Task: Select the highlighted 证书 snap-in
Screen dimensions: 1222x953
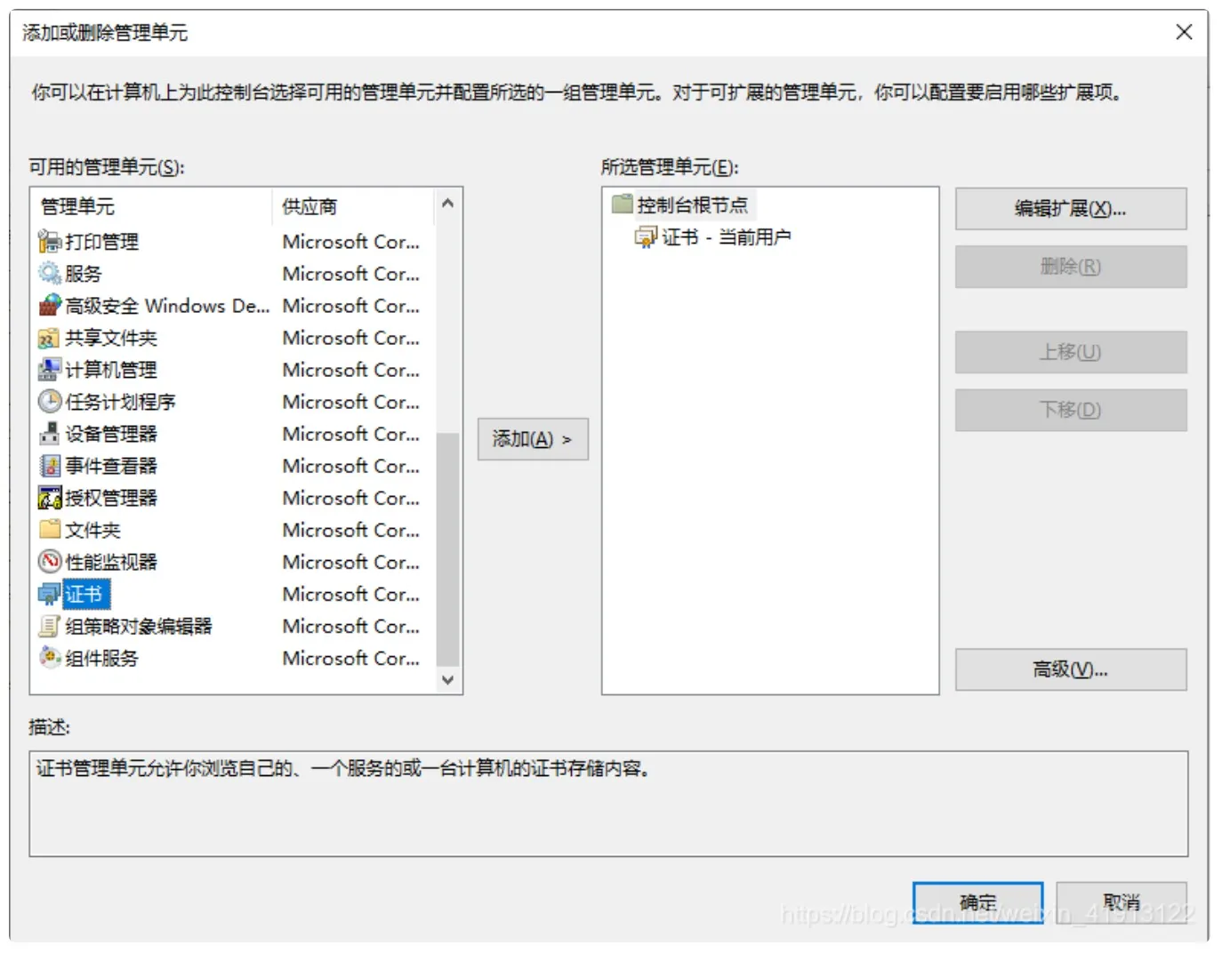Action: point(85,594)
